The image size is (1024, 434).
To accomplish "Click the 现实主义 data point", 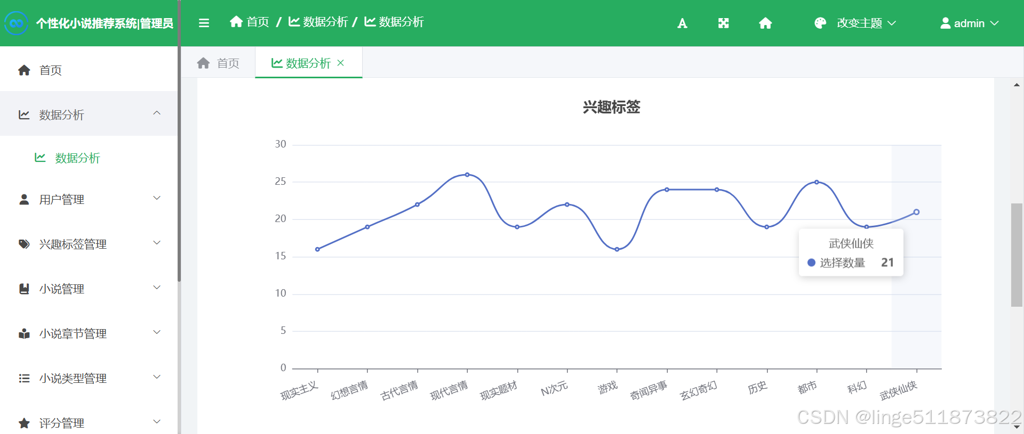I will click(317, 249).
